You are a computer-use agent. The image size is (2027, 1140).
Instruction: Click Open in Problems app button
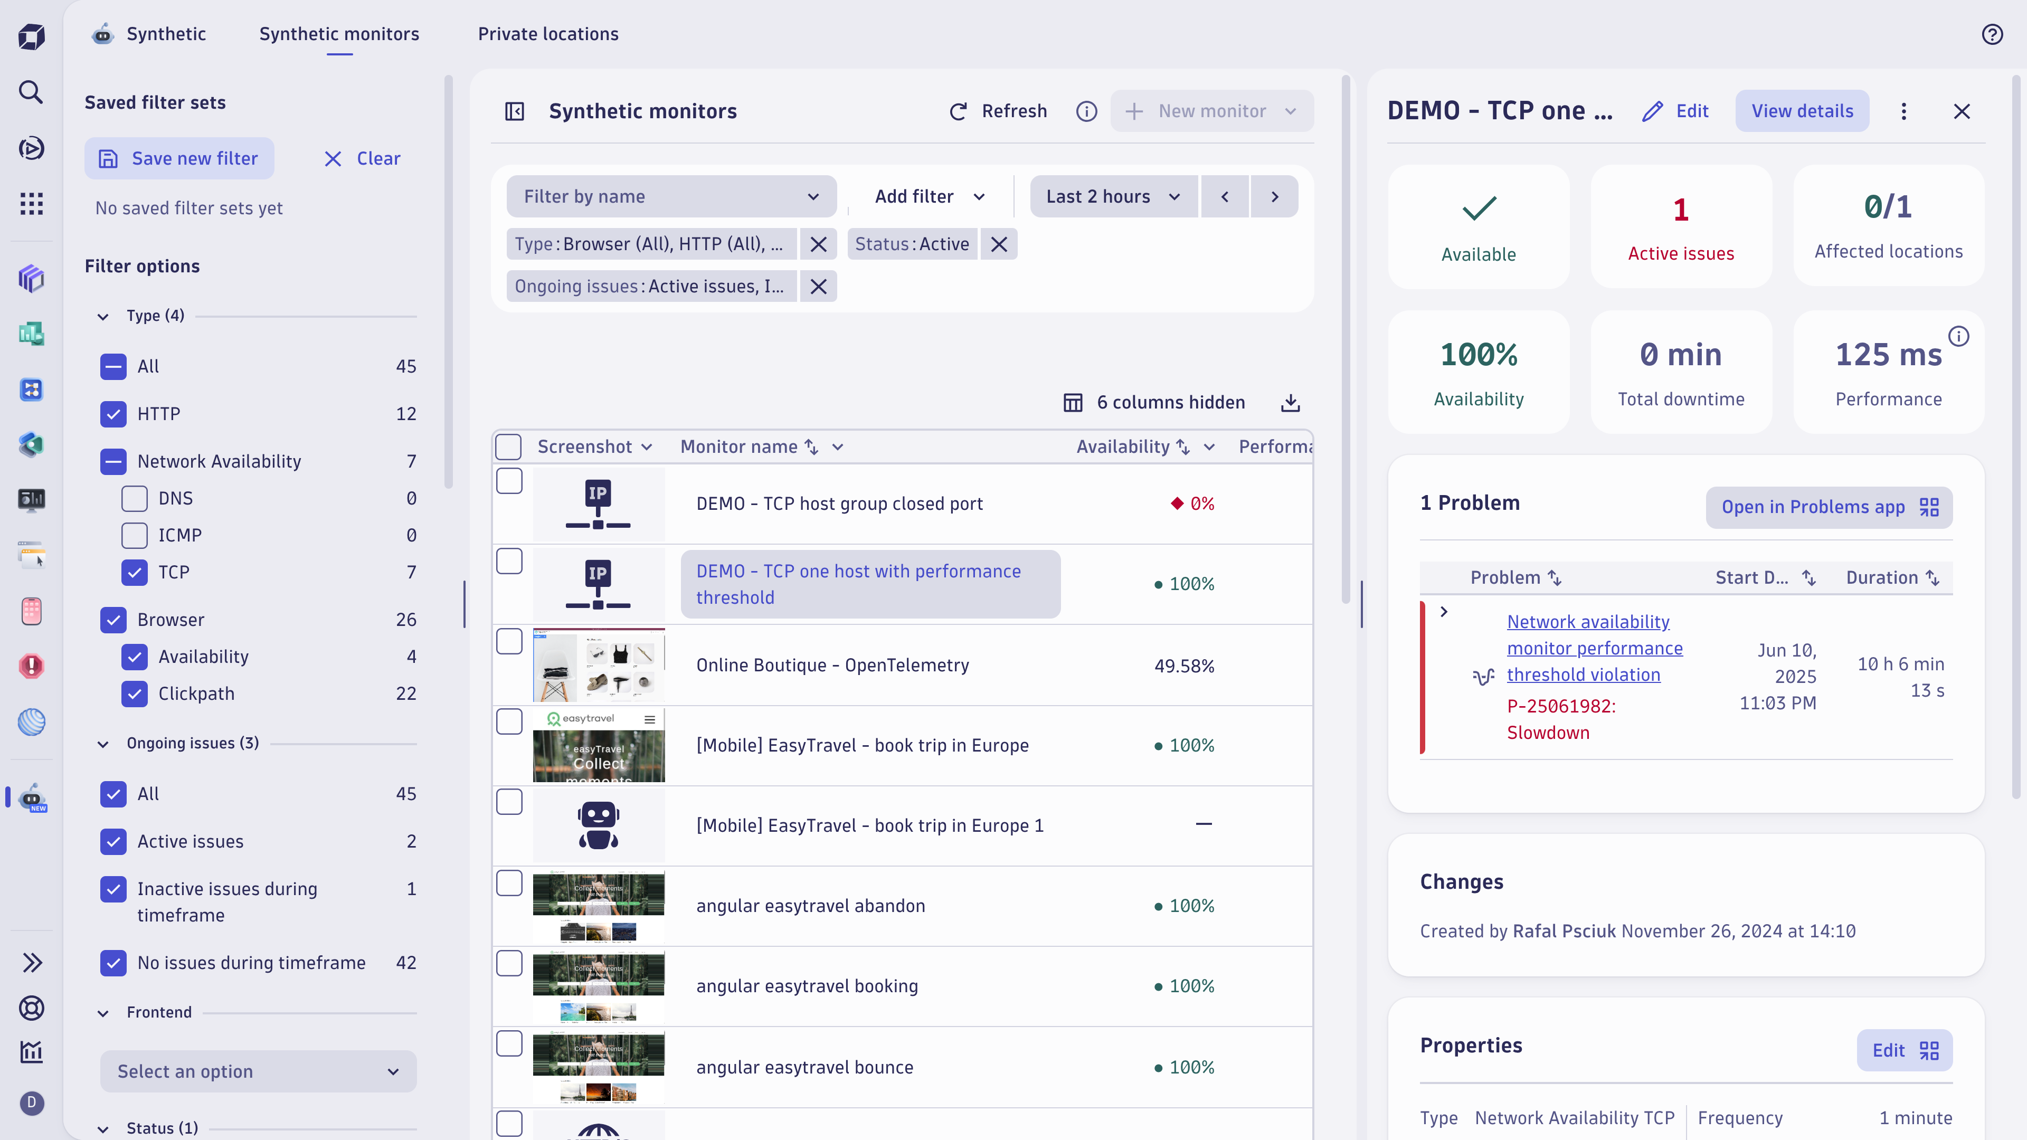1829,507
